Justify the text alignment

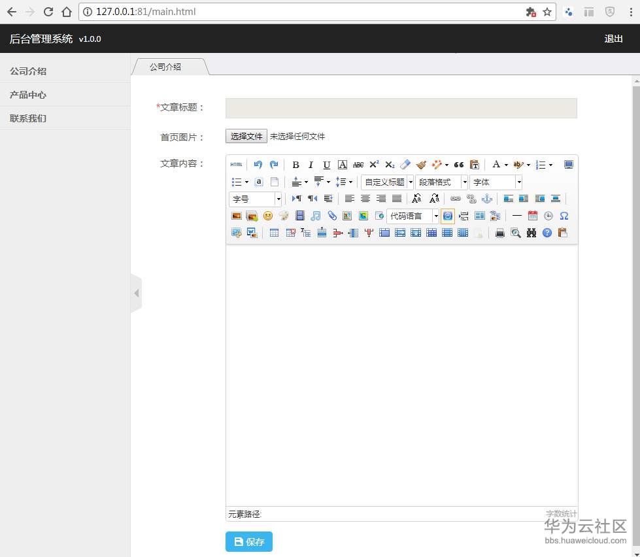pyautogui.click(x=397, y=199)
